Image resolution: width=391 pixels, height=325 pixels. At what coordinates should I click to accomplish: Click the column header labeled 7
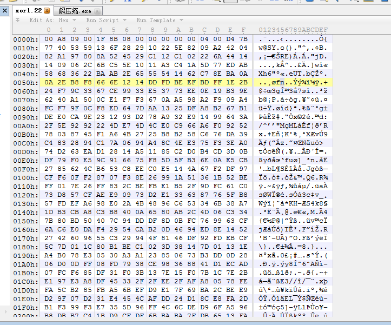[x=140, y=30]
